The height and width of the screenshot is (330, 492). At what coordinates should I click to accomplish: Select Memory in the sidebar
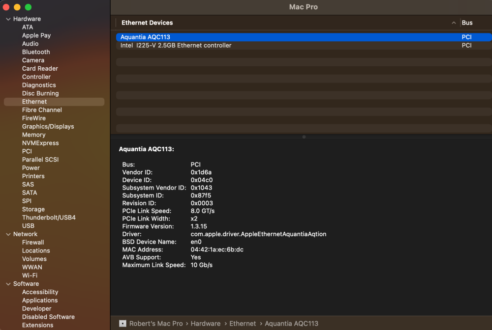tap(33, 135)
